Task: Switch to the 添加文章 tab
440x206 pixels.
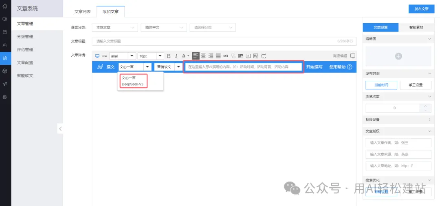Action: [x=110, y=11]
